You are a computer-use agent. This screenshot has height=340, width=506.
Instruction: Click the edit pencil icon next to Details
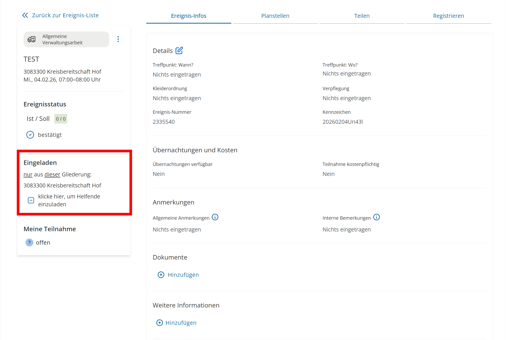point(179,50)
